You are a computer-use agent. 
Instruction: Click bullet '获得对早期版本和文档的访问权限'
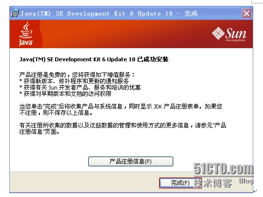click(x=65, y=94)
